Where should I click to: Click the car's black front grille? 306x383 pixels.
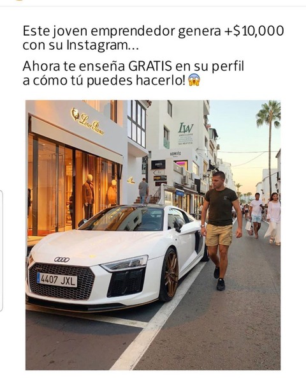tap(61, 281)
